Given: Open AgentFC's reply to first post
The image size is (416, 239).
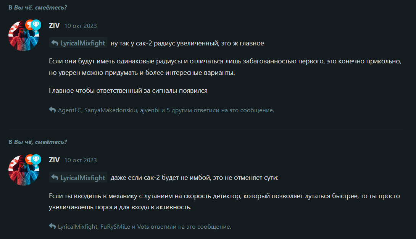Looking at the screenshot, I should [69, 110].
